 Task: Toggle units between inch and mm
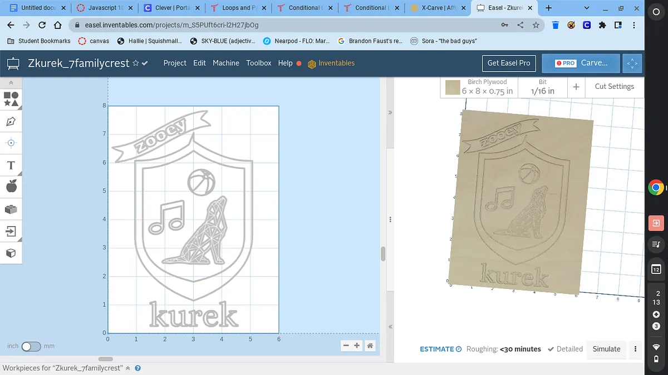point(31,346)
